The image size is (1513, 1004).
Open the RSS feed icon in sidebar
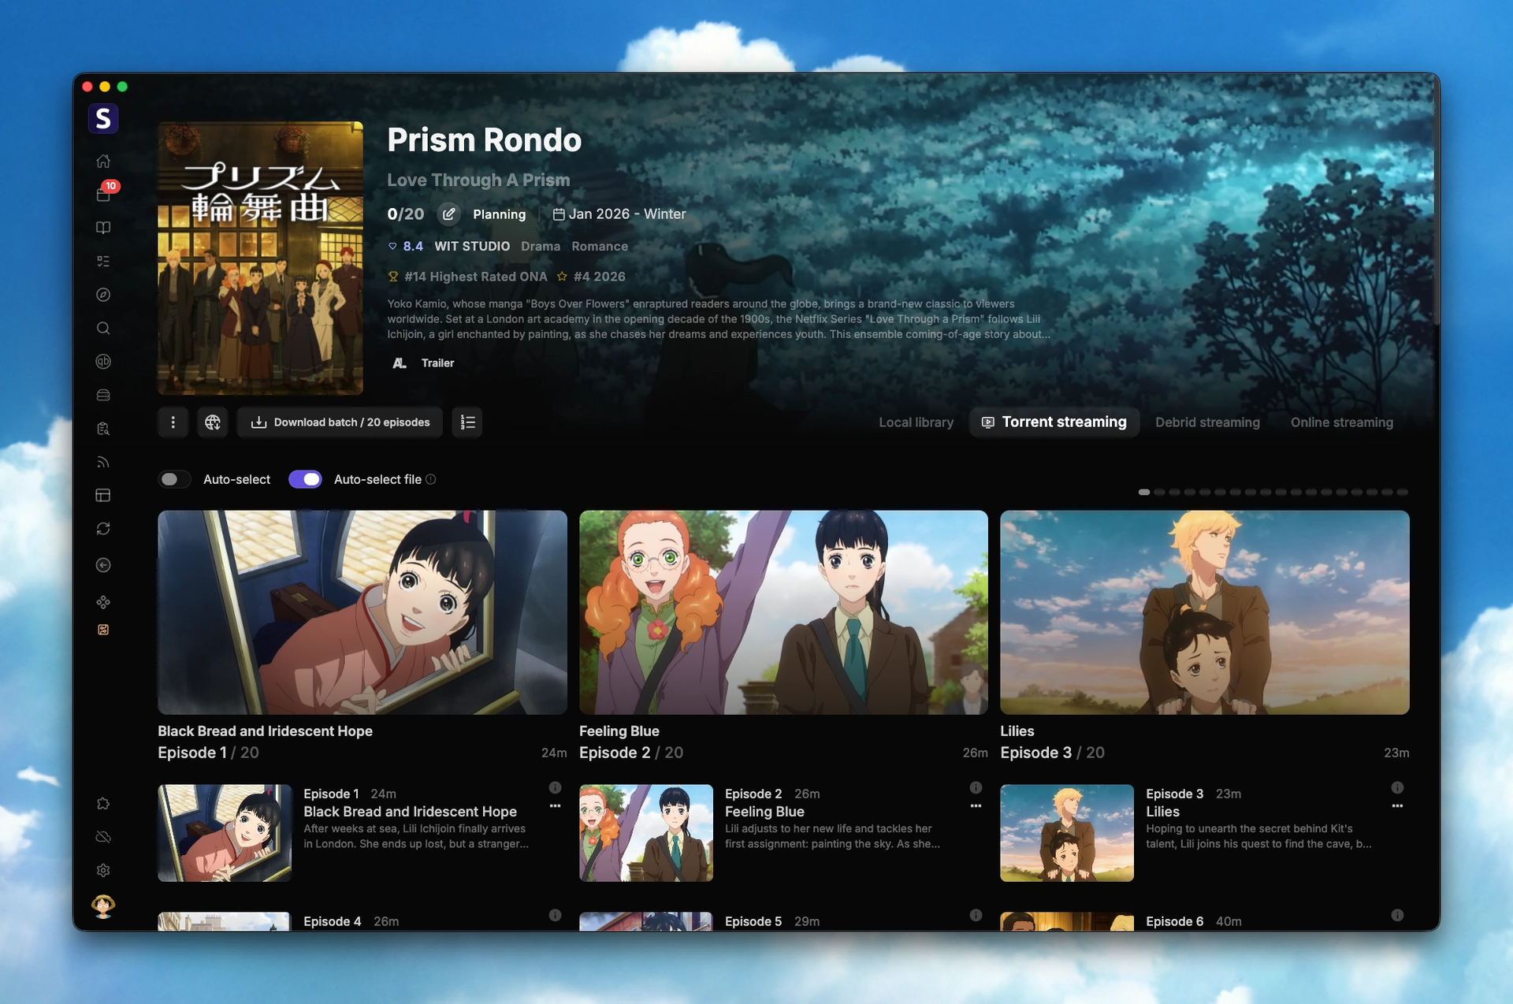(103, 462)
